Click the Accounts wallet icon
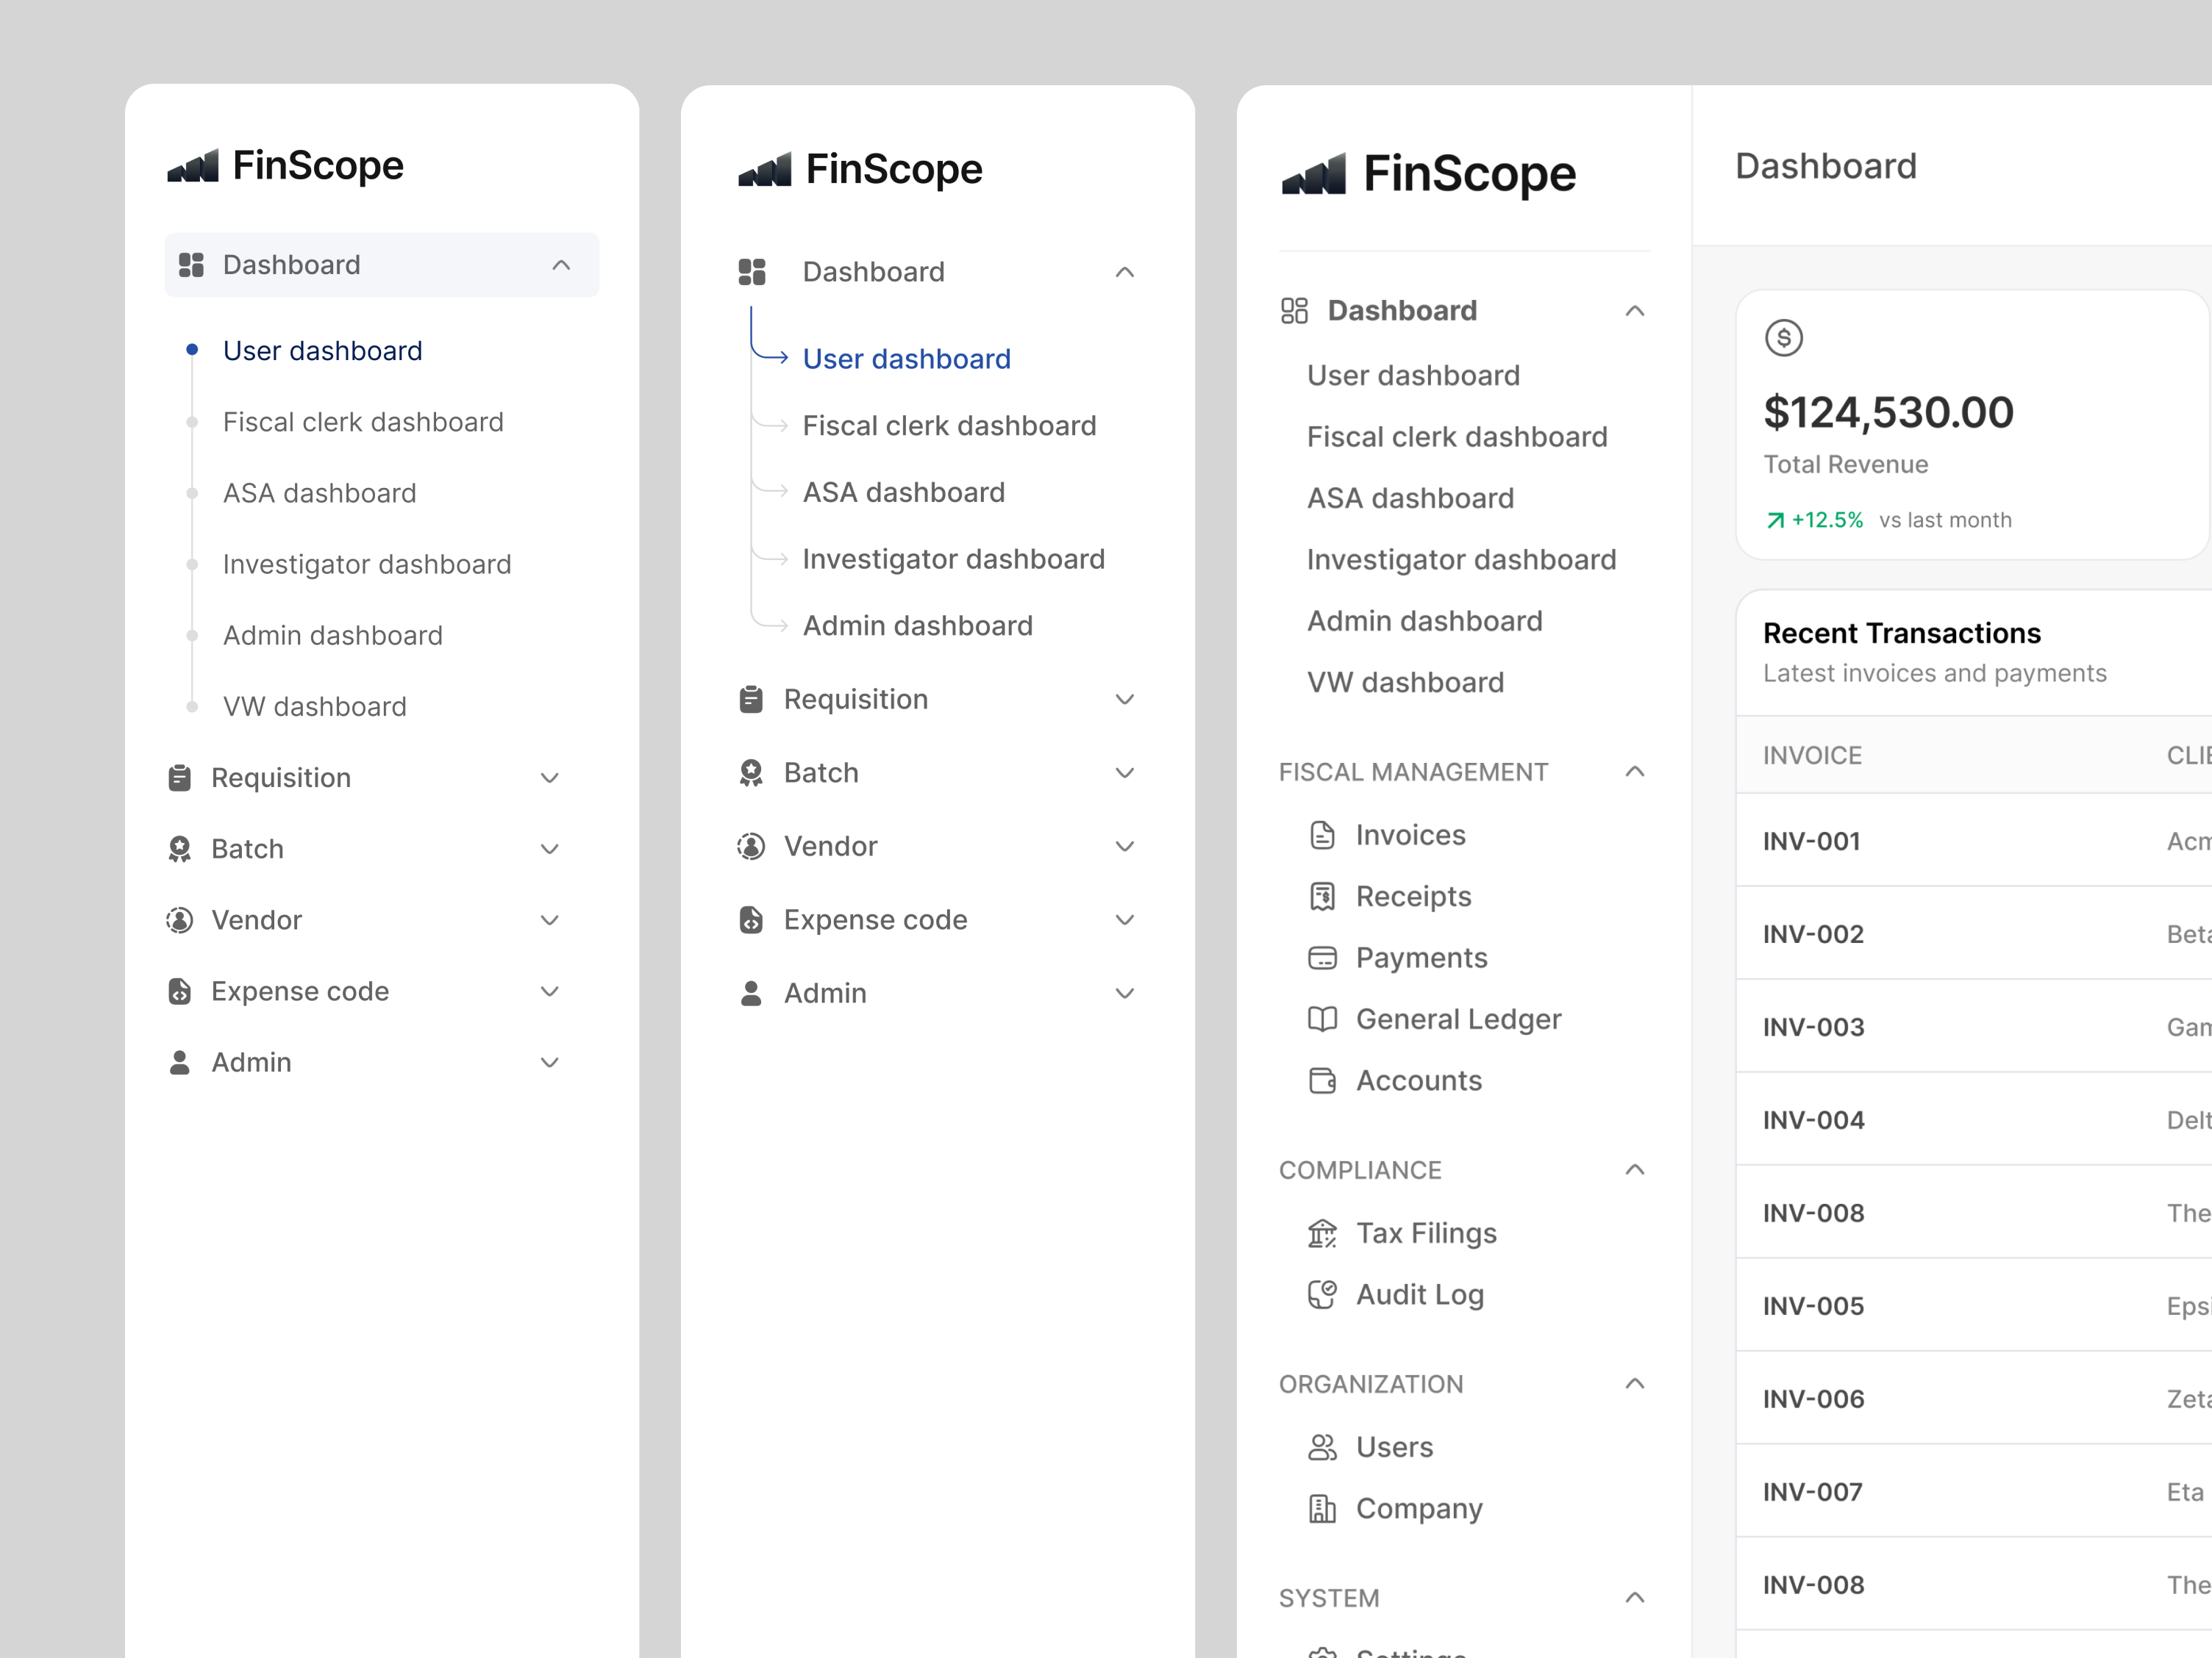2212x1658 pixels. pyautogui.click(x=1322, y=1080)
